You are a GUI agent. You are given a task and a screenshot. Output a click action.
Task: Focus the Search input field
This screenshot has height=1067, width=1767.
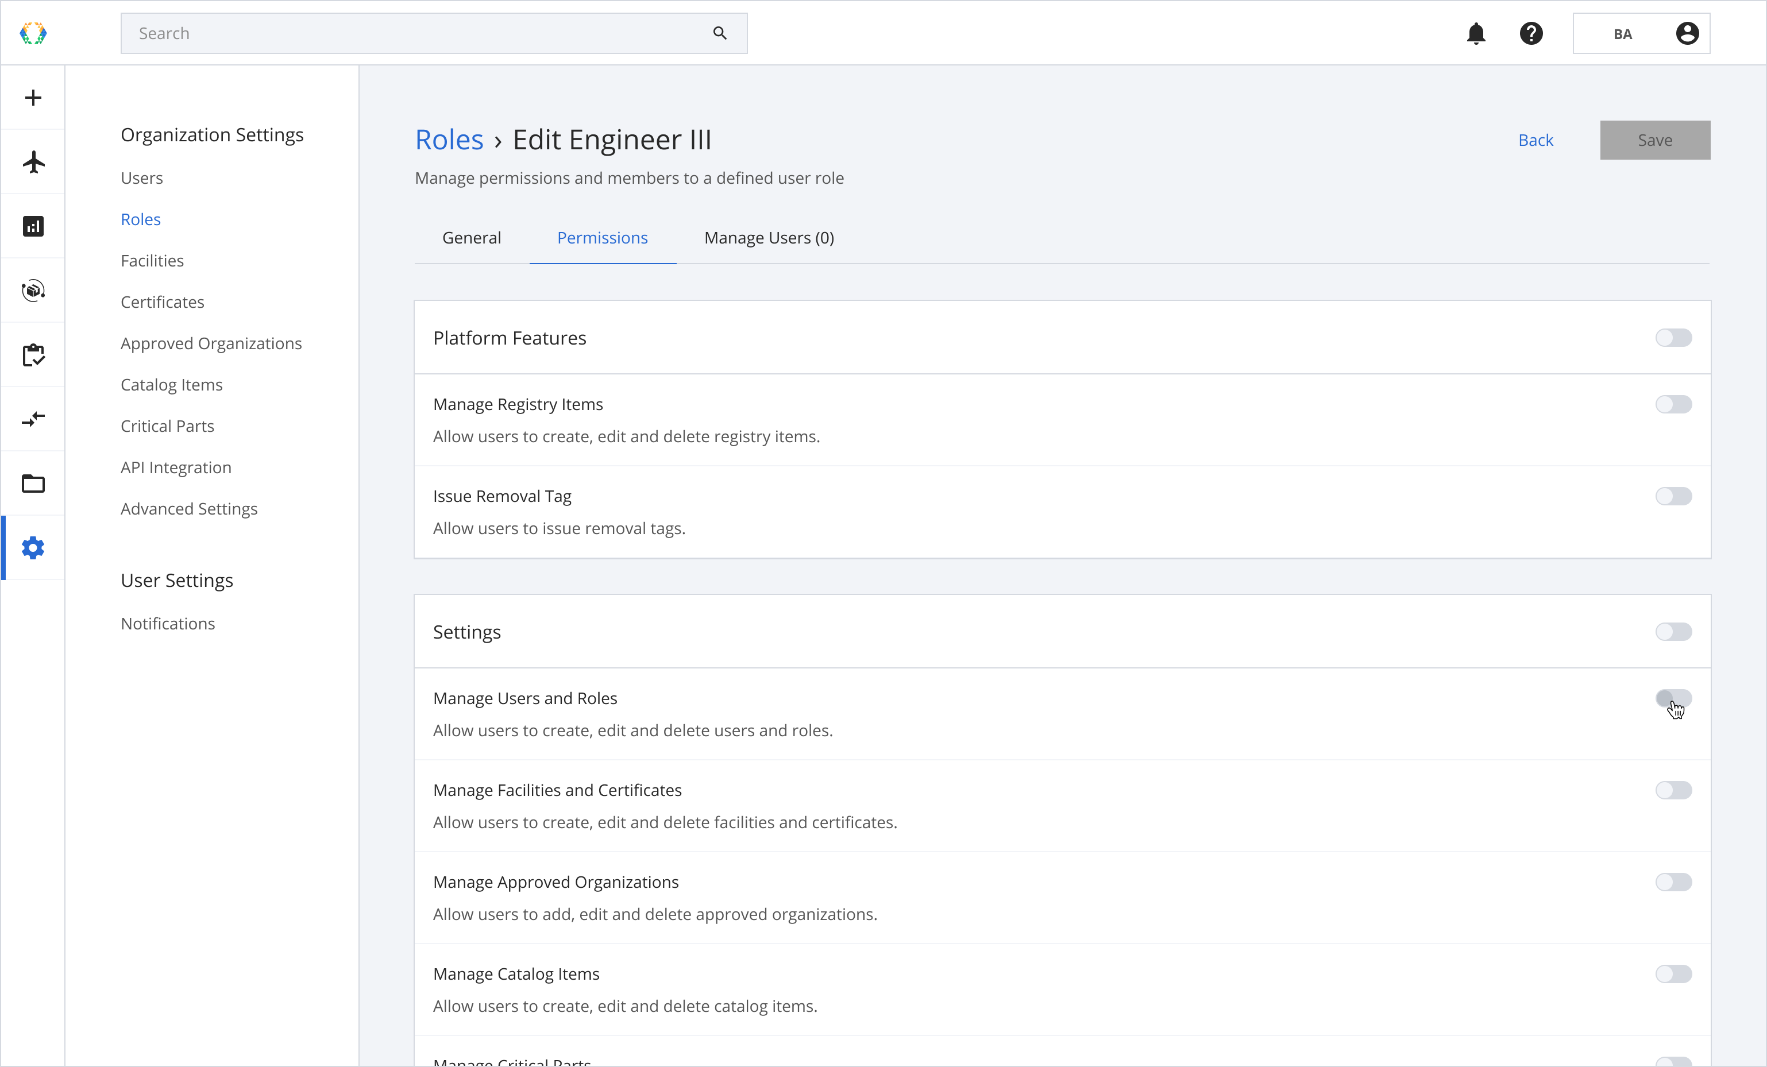point(433,33)
